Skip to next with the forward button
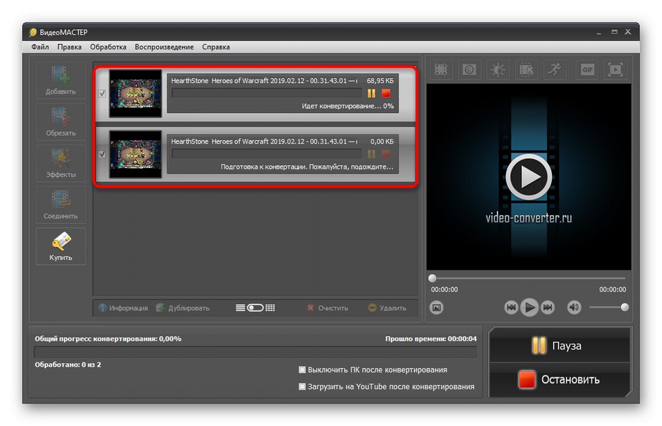This screenshot has width=662, height=426. (x=548, y=307)
